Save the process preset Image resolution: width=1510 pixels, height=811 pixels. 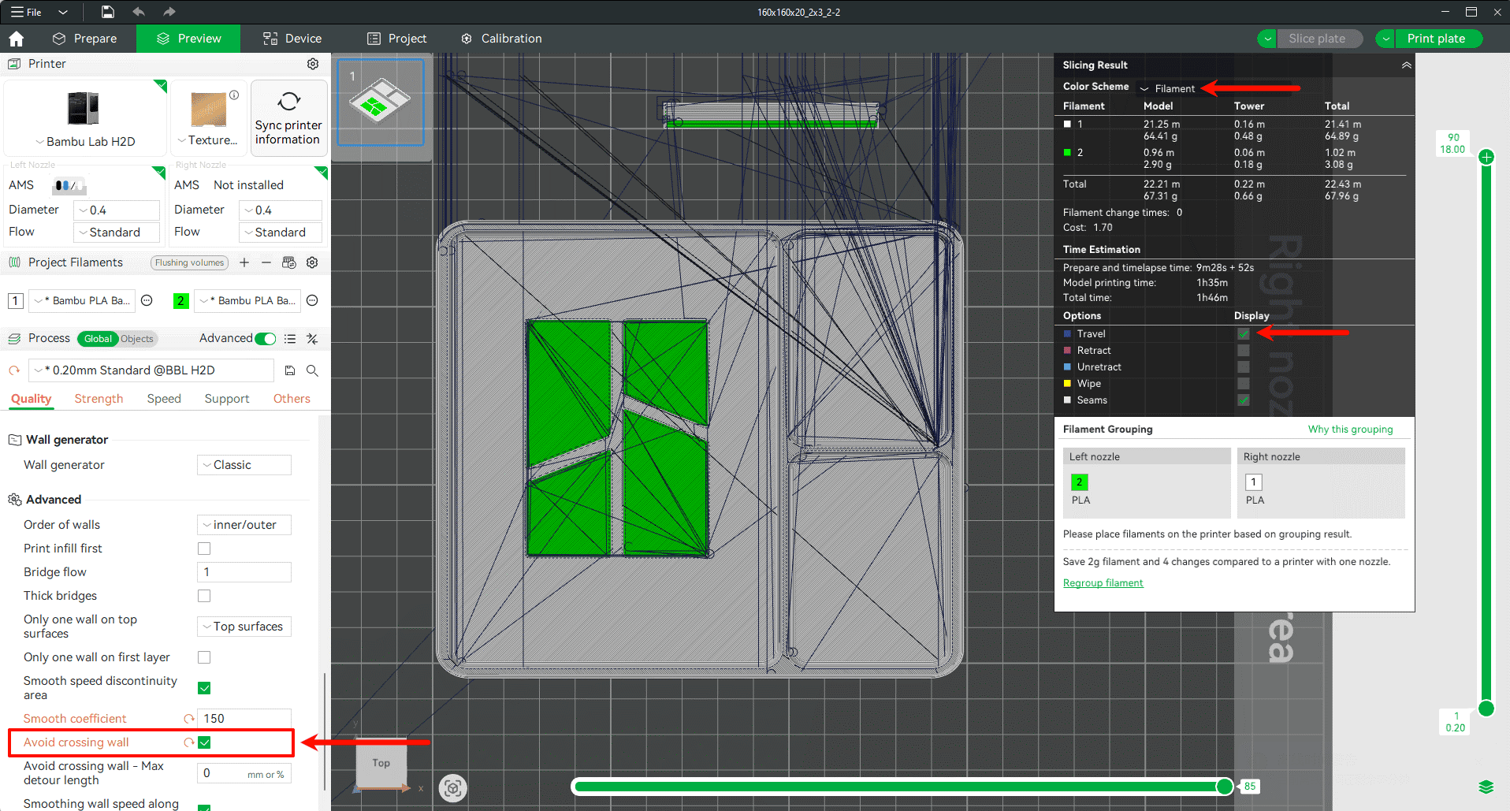click(x=290, y=370)
